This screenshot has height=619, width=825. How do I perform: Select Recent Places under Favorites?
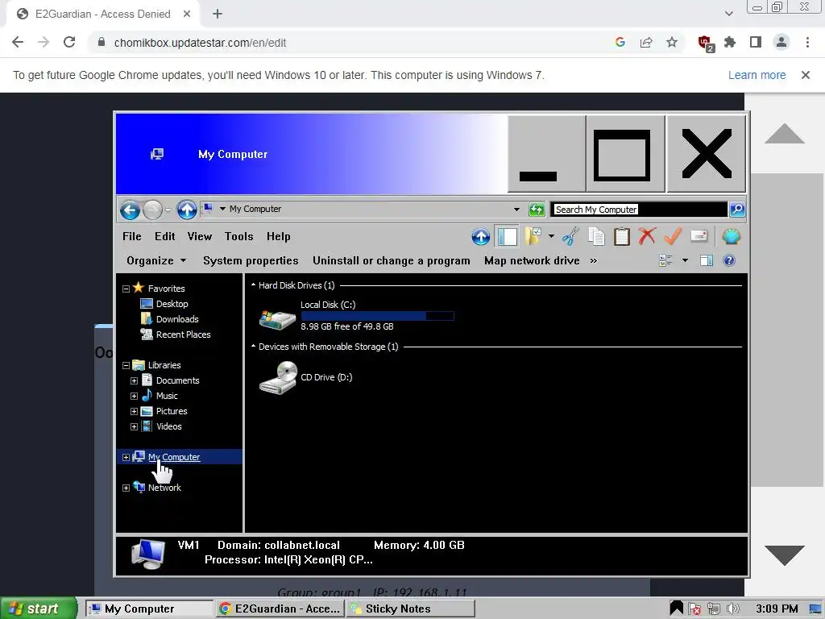pyautogui.click(x=183, y=334)
